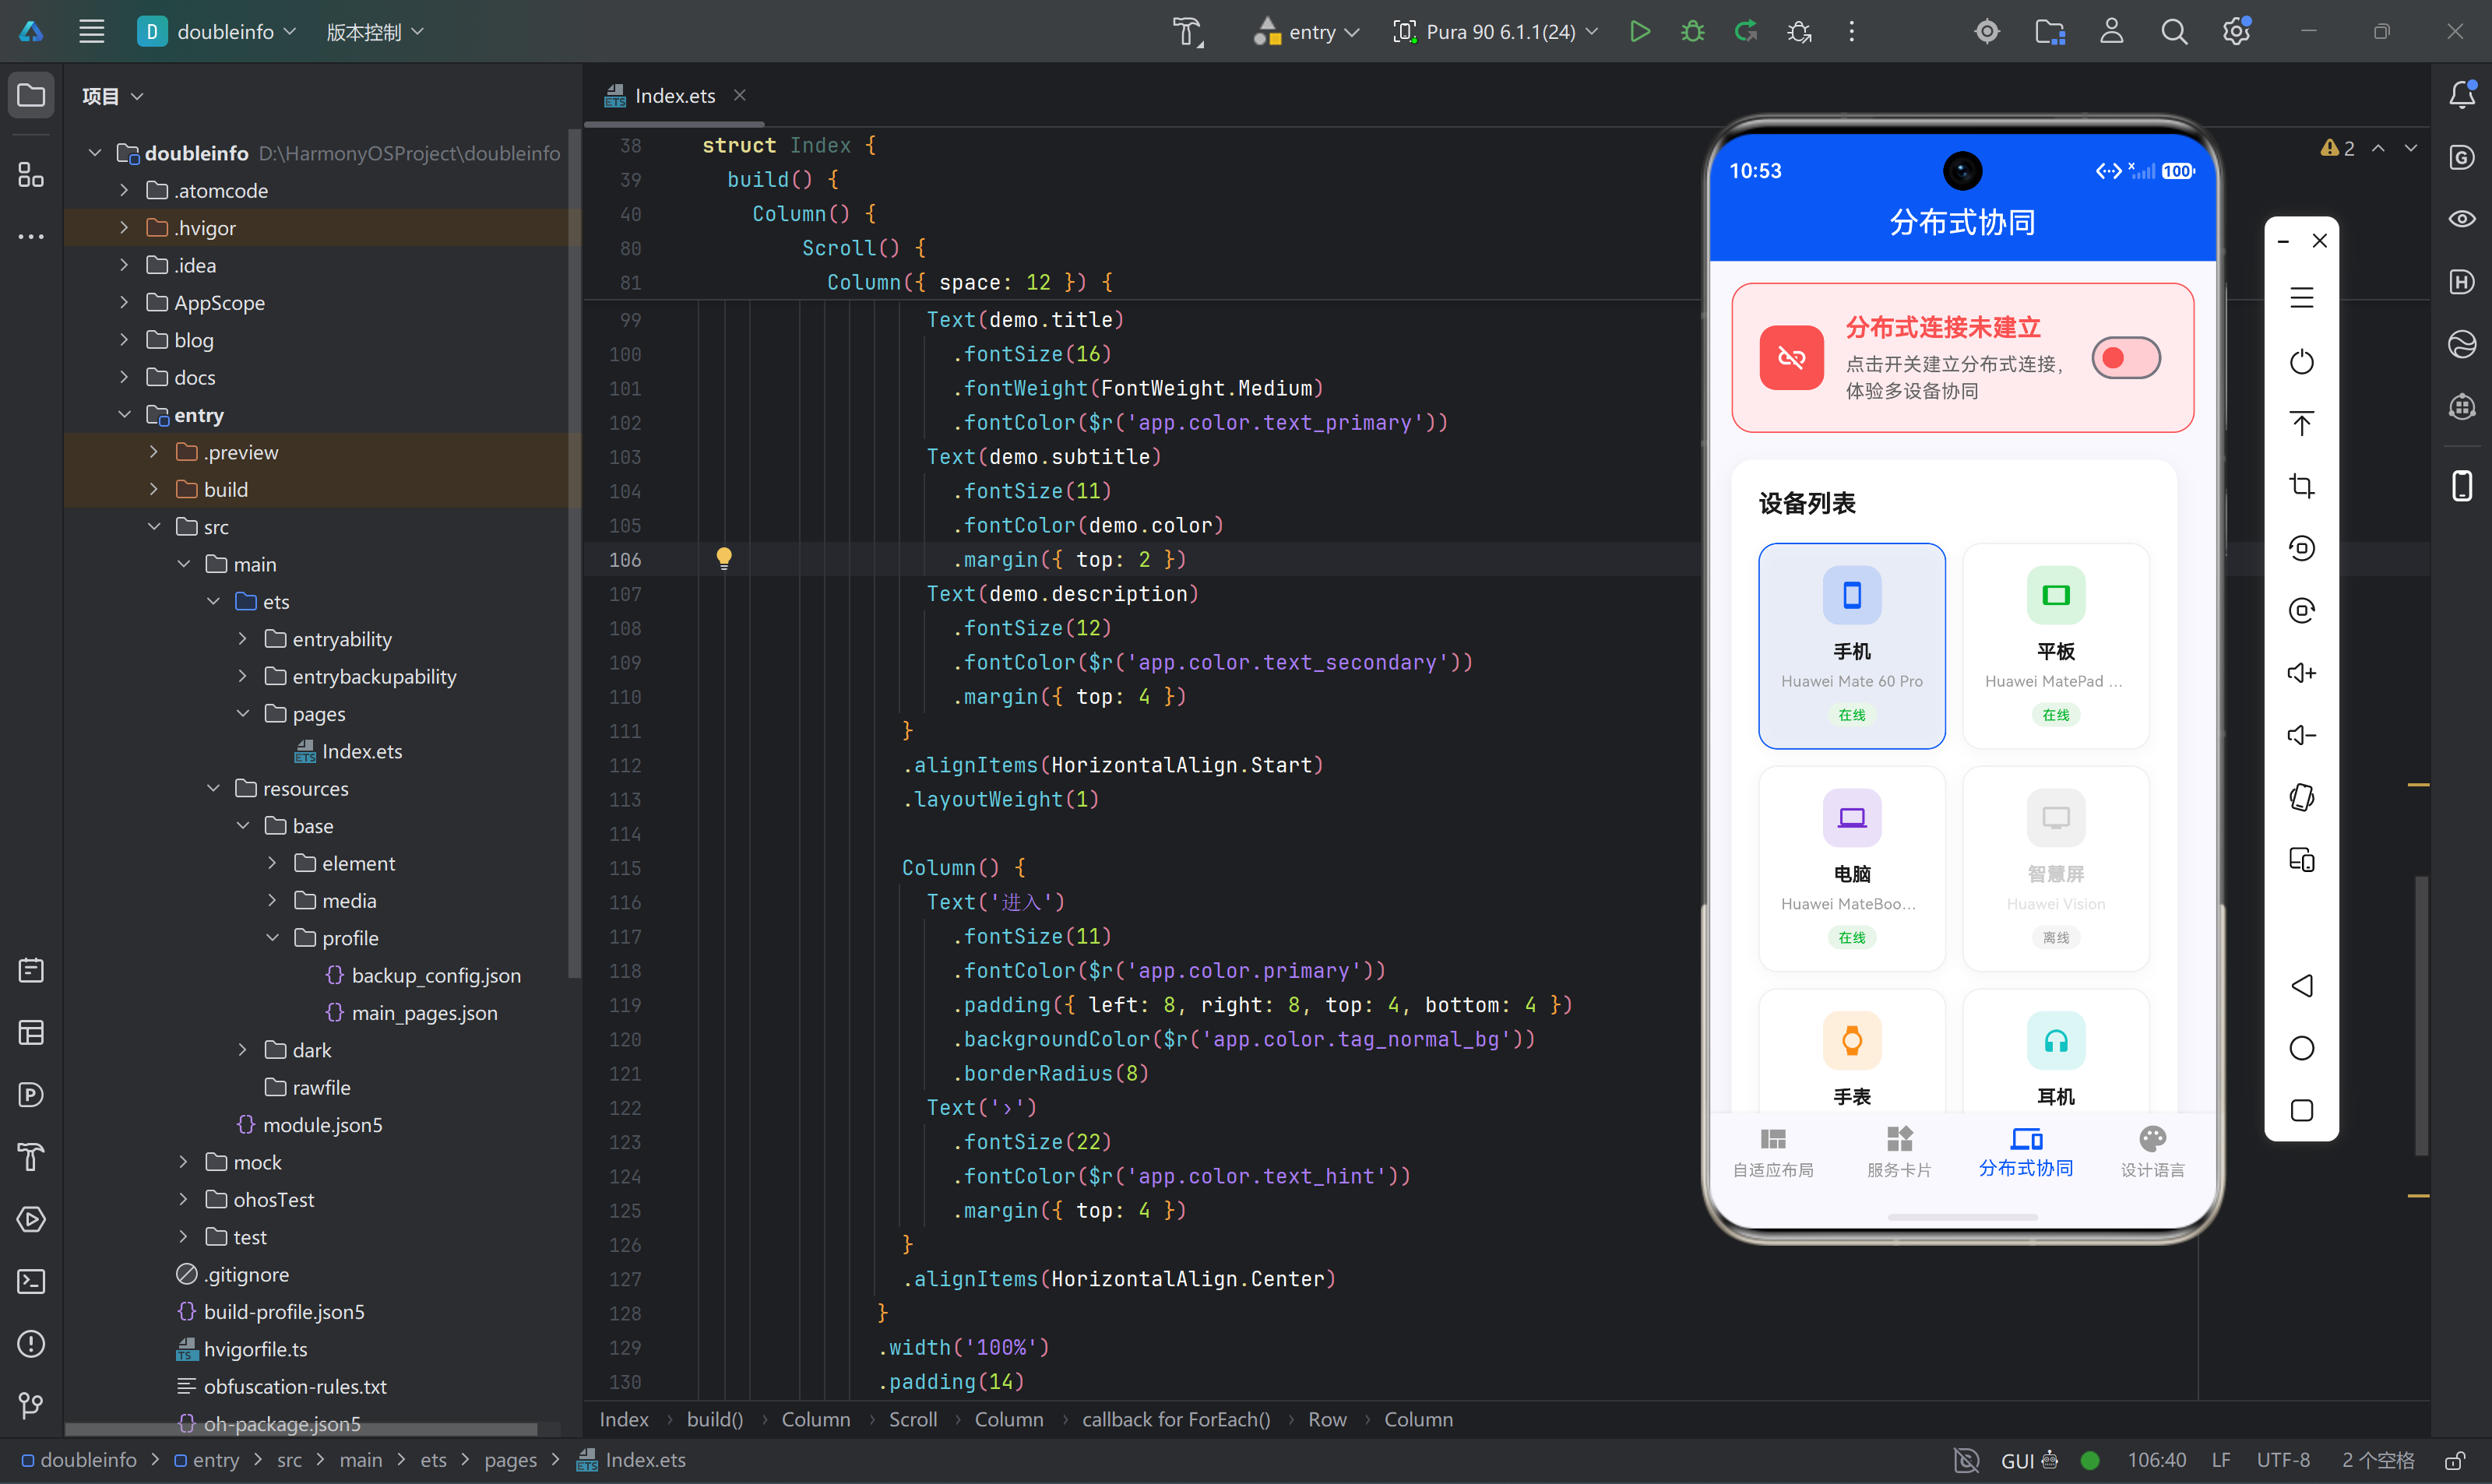Image resolution: width=2492 pixels, height=1484 pixels.
Task: Go to next highlighted problem arrow
Action: pyautogui.click(x=2411, y=148)
